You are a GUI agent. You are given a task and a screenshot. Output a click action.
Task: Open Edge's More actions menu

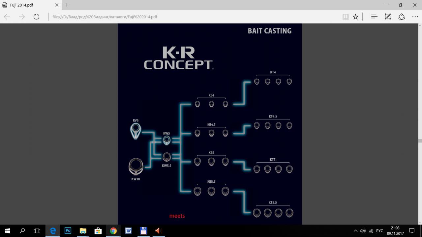point(415,17)
